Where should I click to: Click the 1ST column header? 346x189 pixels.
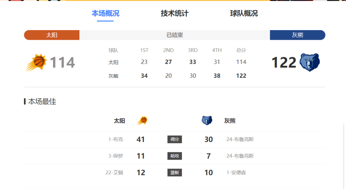point(144,50)
